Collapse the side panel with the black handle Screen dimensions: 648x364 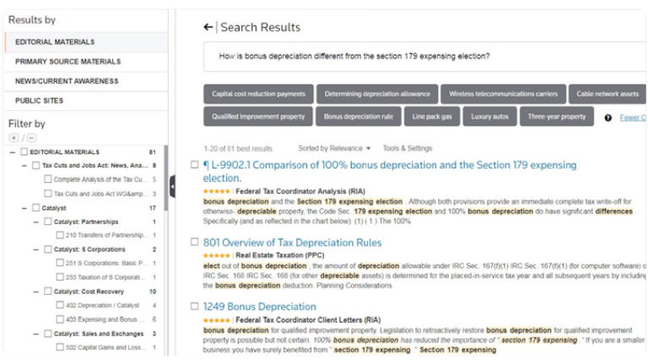[172, 186]
